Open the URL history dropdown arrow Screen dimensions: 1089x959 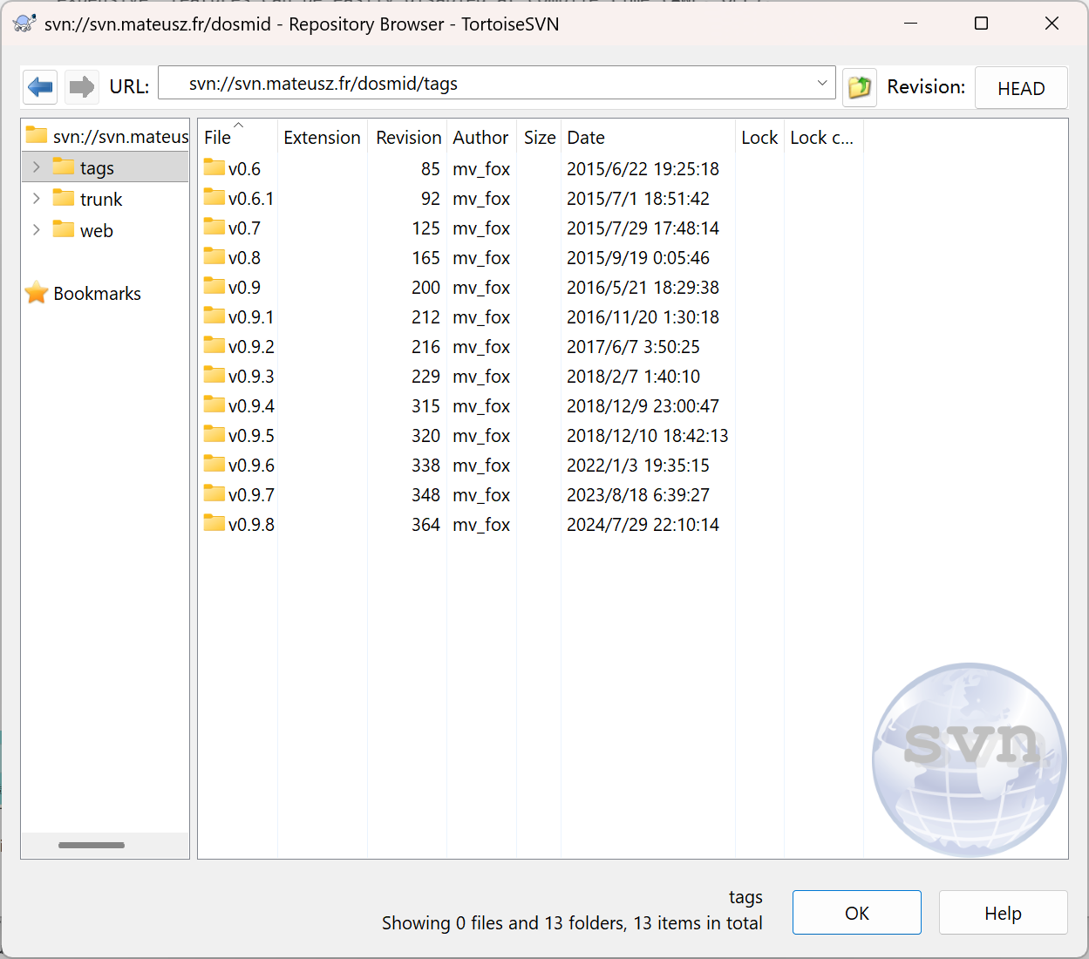[821, 84]
